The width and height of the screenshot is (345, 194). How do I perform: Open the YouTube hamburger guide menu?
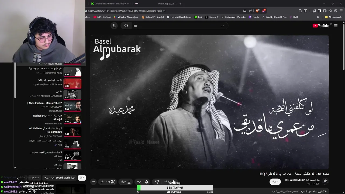[336, 26]
